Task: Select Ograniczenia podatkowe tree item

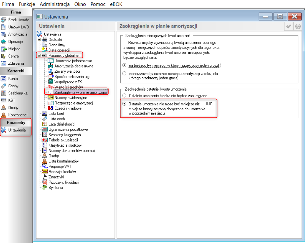Action: [x=68, y=129]
